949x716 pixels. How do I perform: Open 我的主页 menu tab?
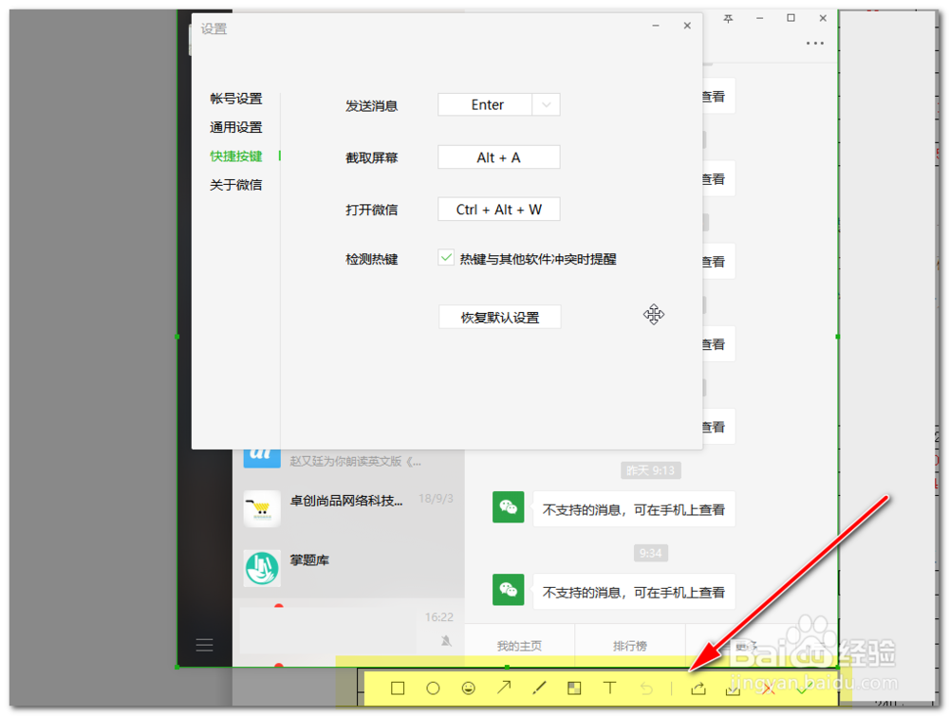click(519, 646)
